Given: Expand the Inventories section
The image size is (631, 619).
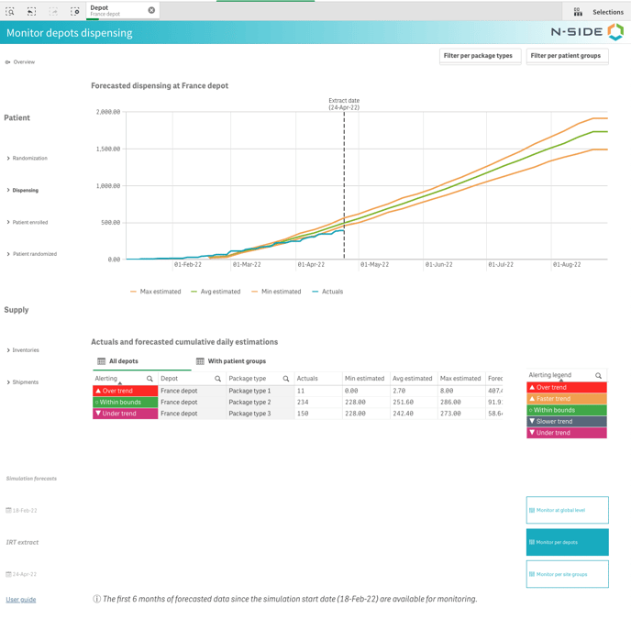Looking at the screenshot, I should click(26, 350).
